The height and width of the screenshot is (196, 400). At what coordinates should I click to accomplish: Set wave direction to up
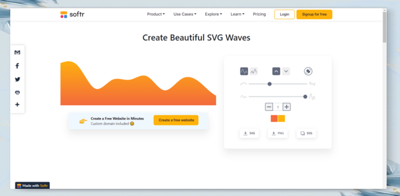276,71
